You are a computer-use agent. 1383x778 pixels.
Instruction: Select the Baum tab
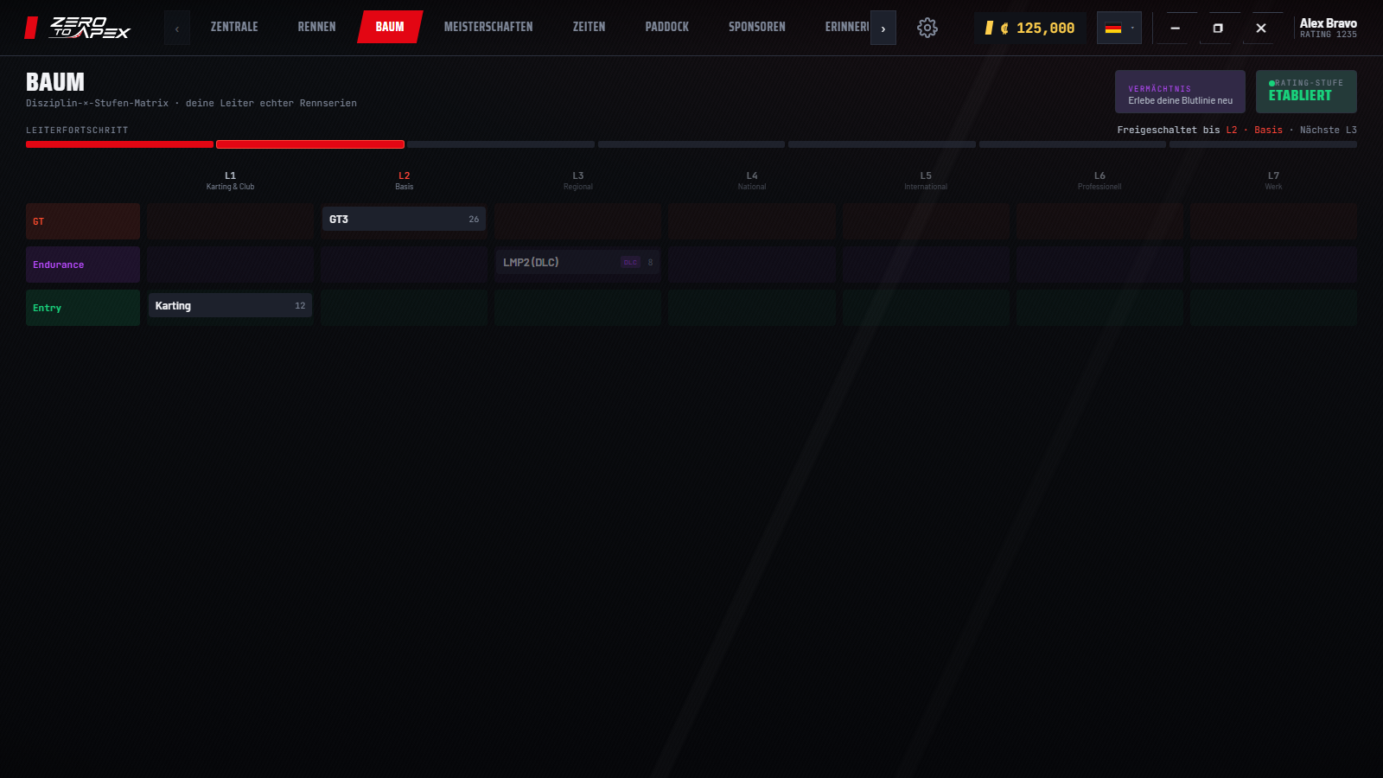[x=390, y=27]
